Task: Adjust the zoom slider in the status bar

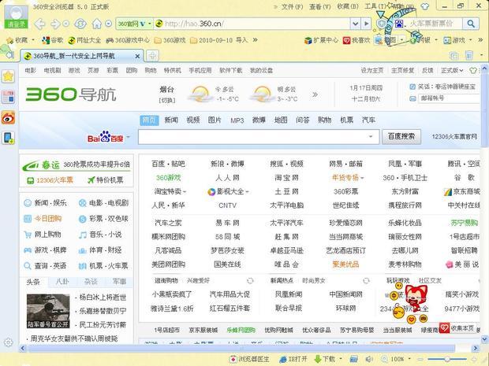Action: [447, 359]
